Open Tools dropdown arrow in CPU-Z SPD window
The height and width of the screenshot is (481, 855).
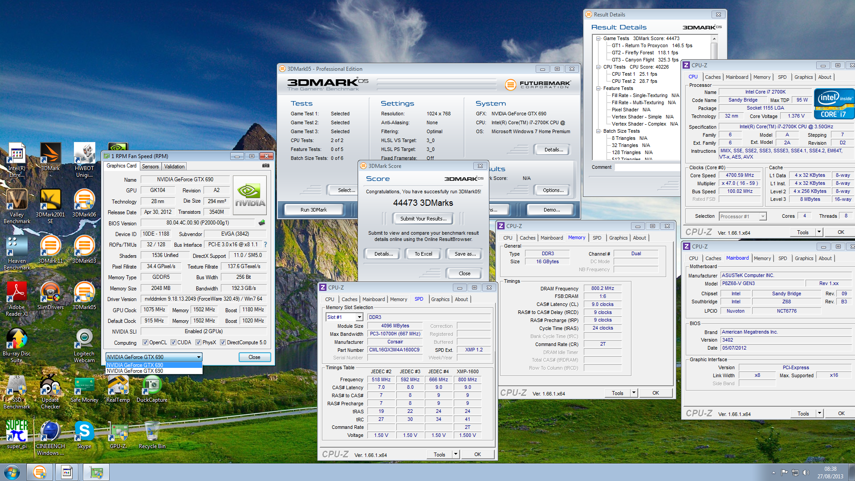pos(456,454)
